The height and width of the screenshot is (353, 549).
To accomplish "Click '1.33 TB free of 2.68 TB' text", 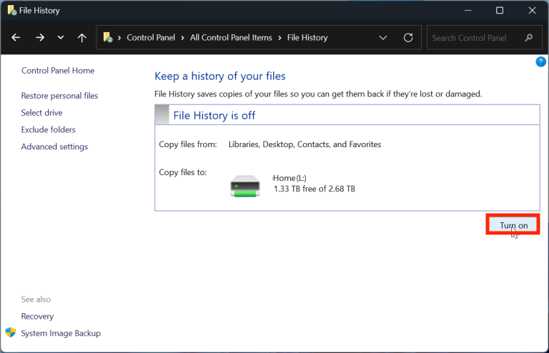I will [x=314, y=189].
